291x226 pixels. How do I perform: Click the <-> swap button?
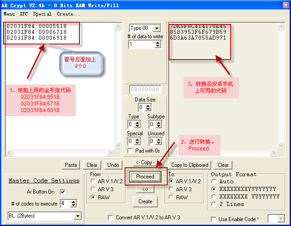tap(145, 190)
